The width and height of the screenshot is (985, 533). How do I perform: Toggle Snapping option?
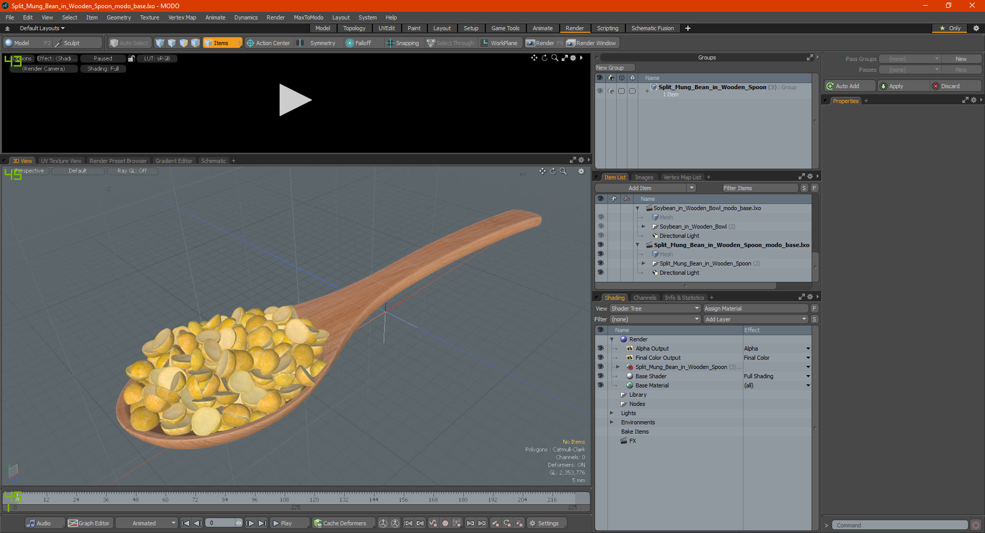(x=402, y=43)
